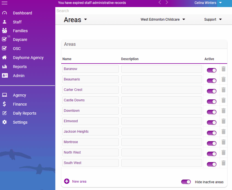Toggle Active switch for Baranow

(212, 70)
